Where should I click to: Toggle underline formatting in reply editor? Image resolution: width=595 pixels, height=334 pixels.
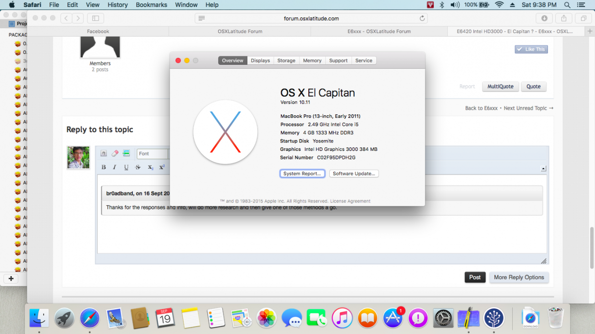coord(126,167)
